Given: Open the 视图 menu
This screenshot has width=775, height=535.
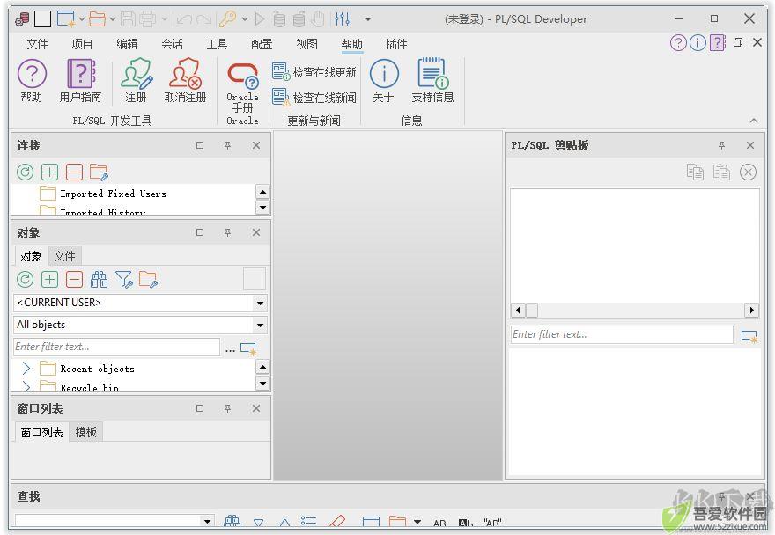Looking at the screenshot, I should (x=306, y=44).
